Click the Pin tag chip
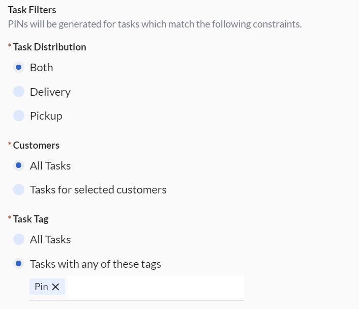The image size is (359, 309). pyautogui.click(x=41, y=287)
